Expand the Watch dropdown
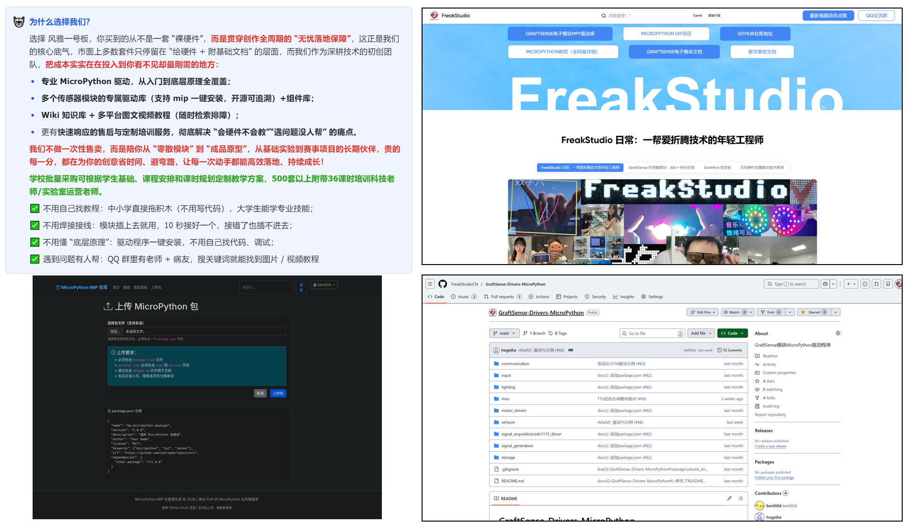This screenshot has height=523, width=906. [x=751, y=312]
